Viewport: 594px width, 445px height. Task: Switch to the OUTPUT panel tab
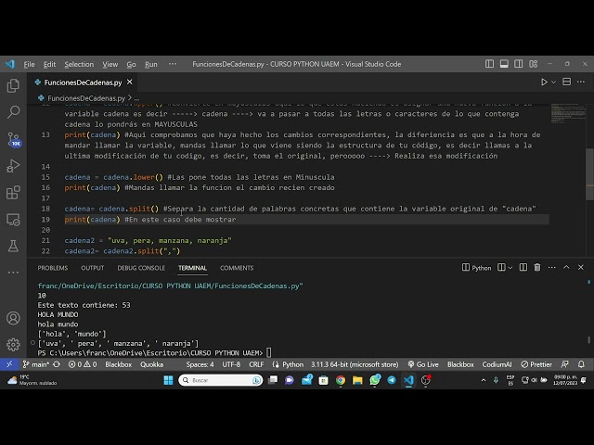pyautogui.click(x=93, y=268)
